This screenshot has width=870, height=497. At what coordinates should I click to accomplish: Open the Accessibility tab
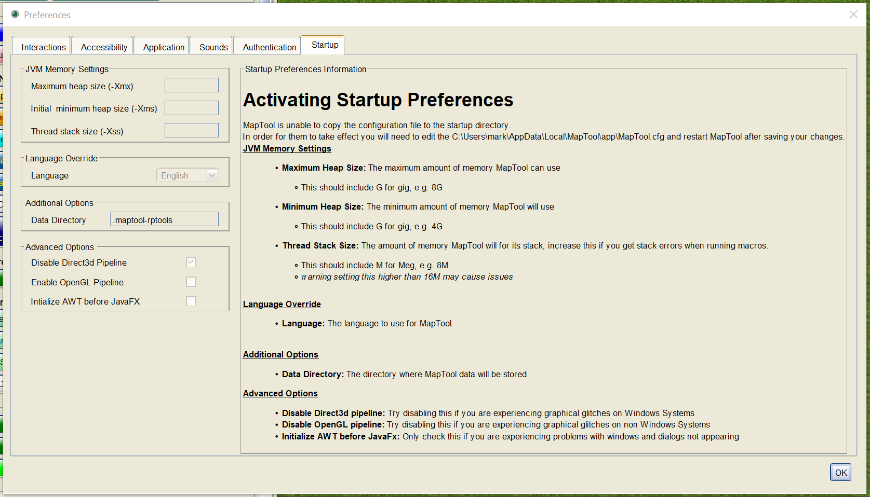point(102,47)
